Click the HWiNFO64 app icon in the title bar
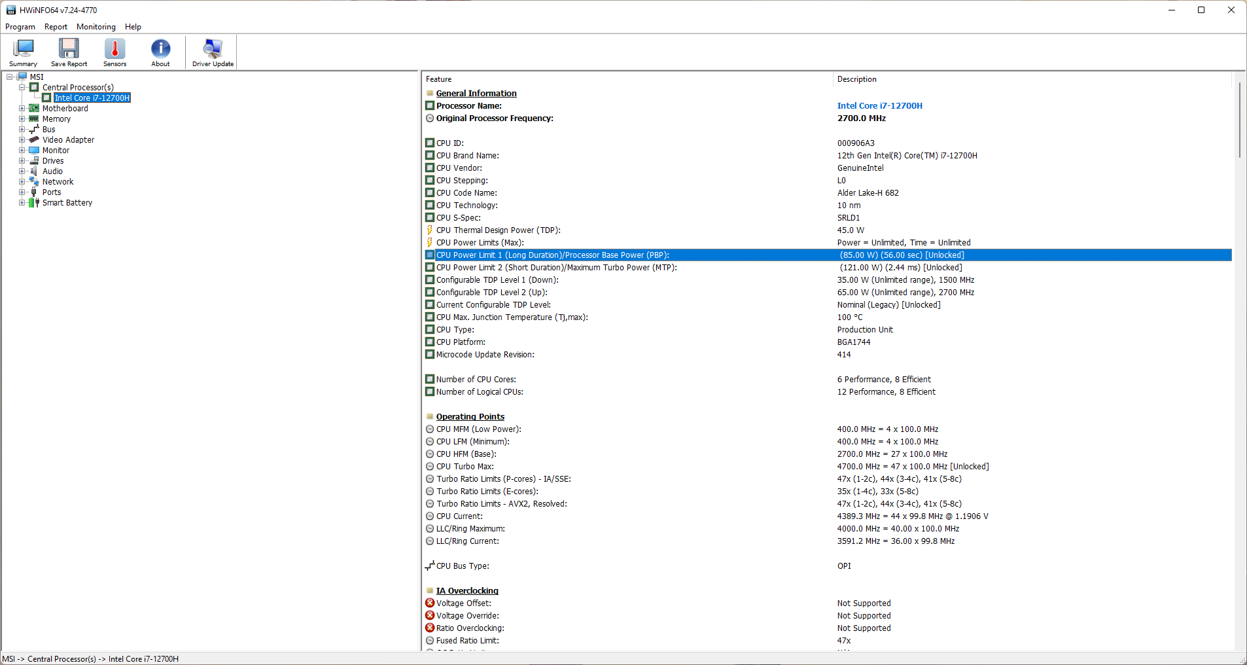Image resolution: width=1247 pixels, height=665 pixels. click(10, 10)
